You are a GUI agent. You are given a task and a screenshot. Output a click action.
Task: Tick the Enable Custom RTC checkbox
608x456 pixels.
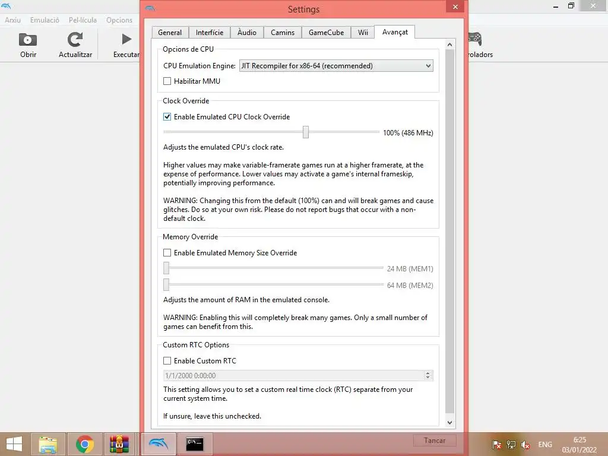coord(167,360)
